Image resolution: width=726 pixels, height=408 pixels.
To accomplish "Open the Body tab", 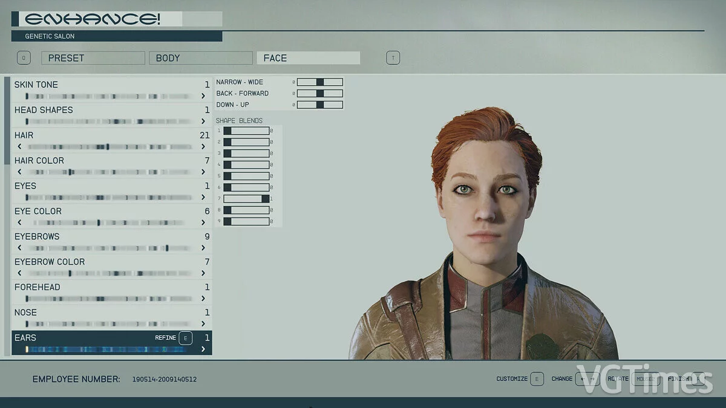I will 200,58.
